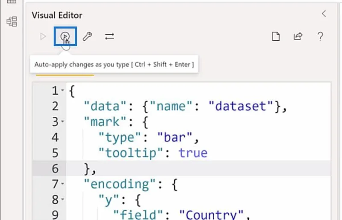Click the "data" key on line 2
342x220 pixels.
coord(105,106)
